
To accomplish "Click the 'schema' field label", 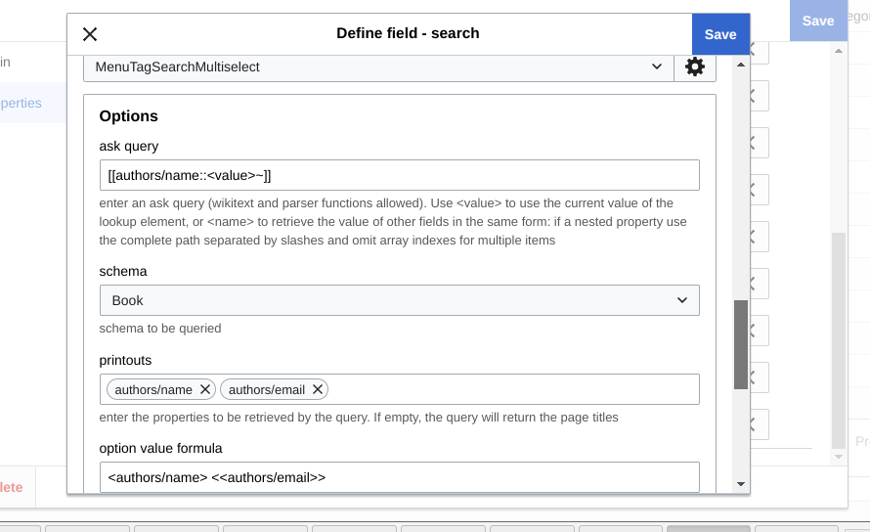I will click(x=123, y=271).
